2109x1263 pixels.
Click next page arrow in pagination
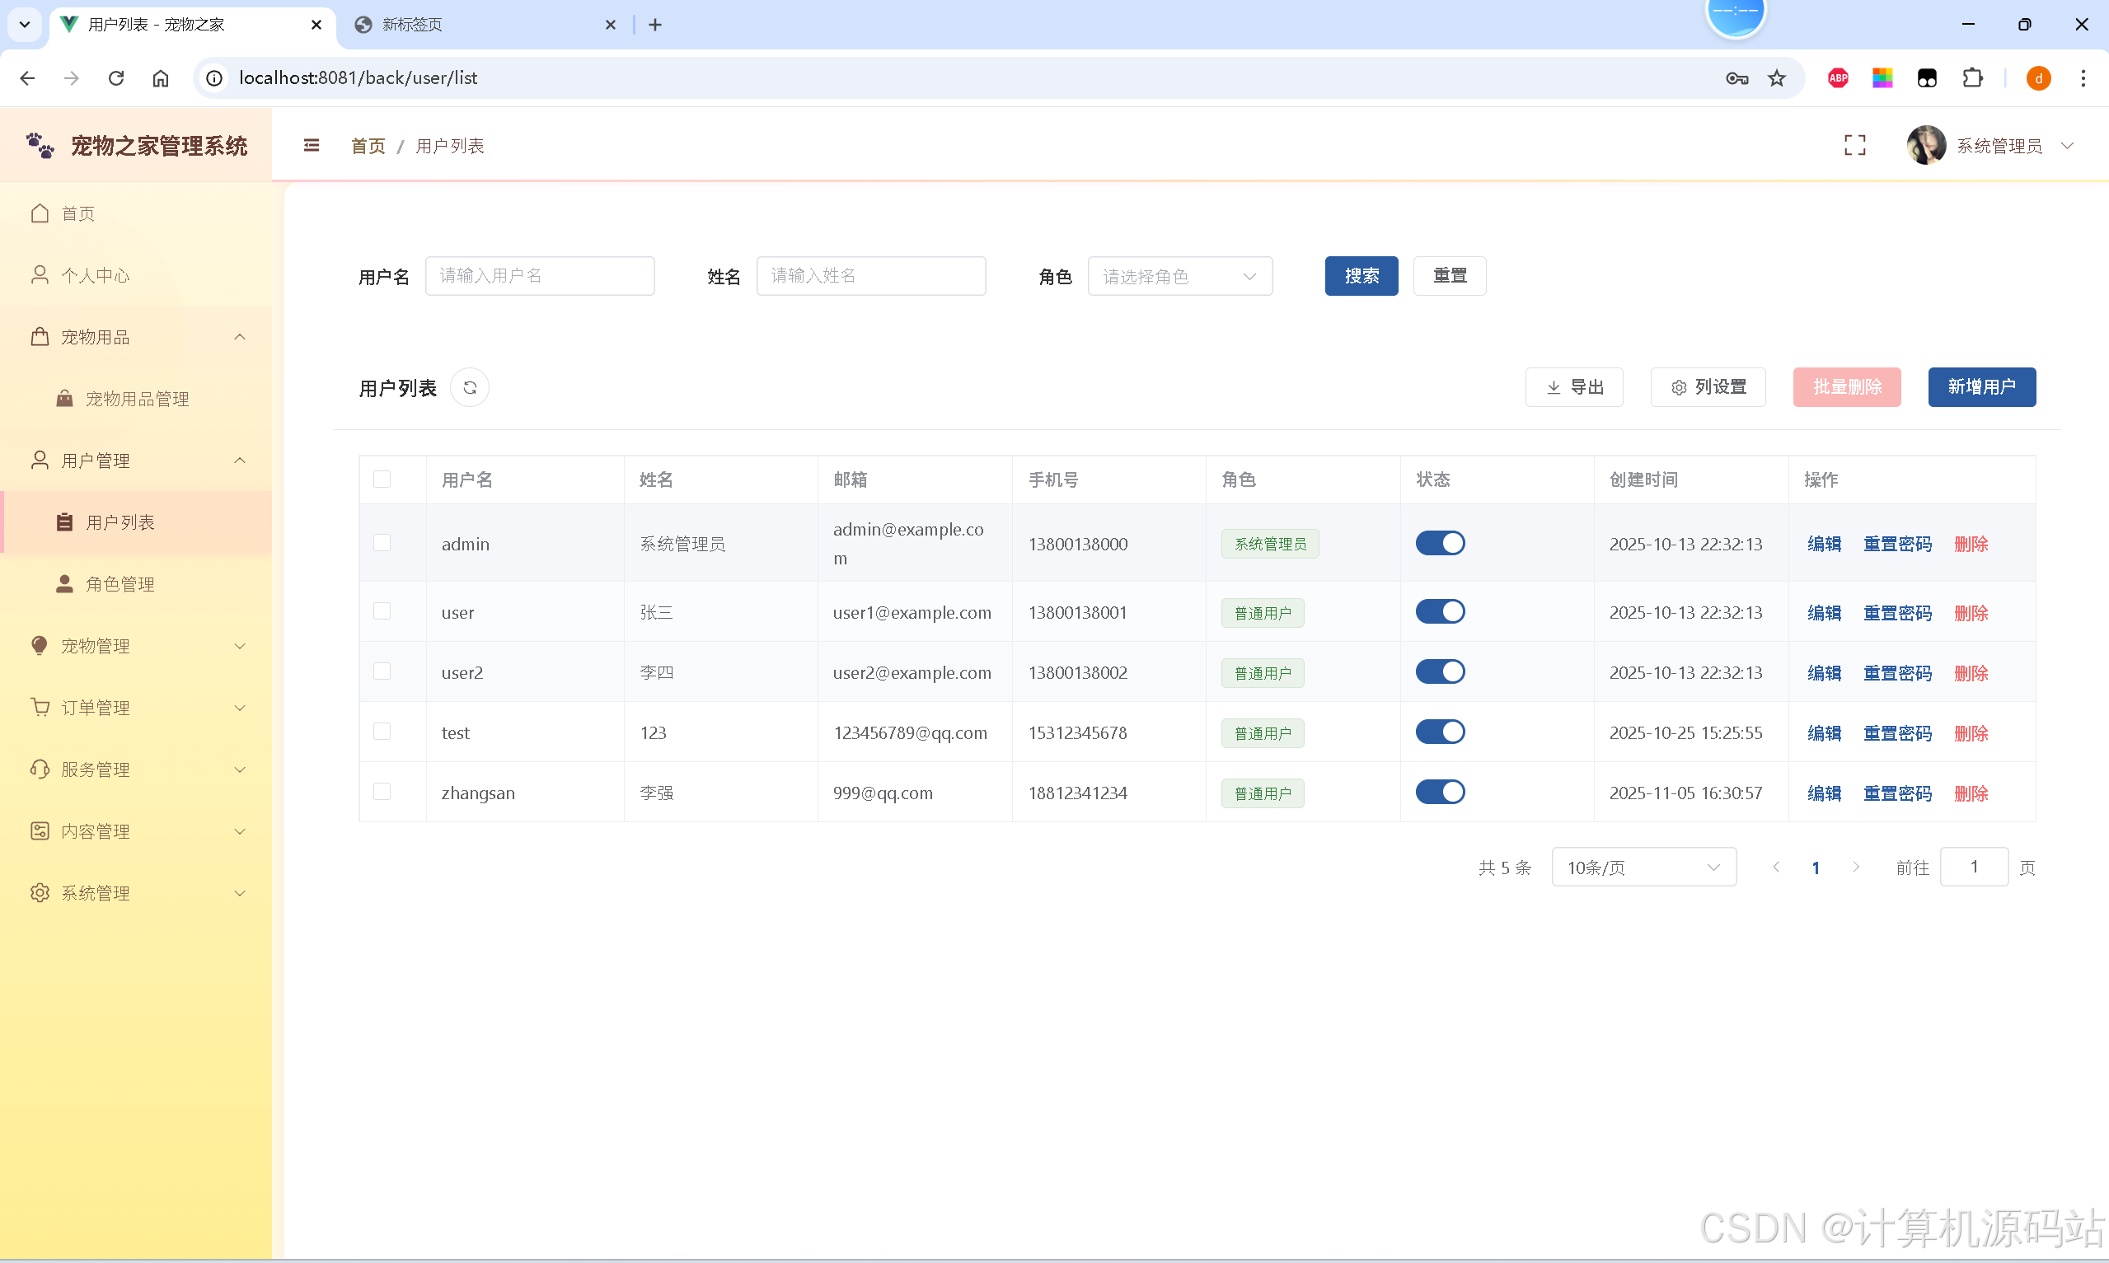coord(1855,867)
